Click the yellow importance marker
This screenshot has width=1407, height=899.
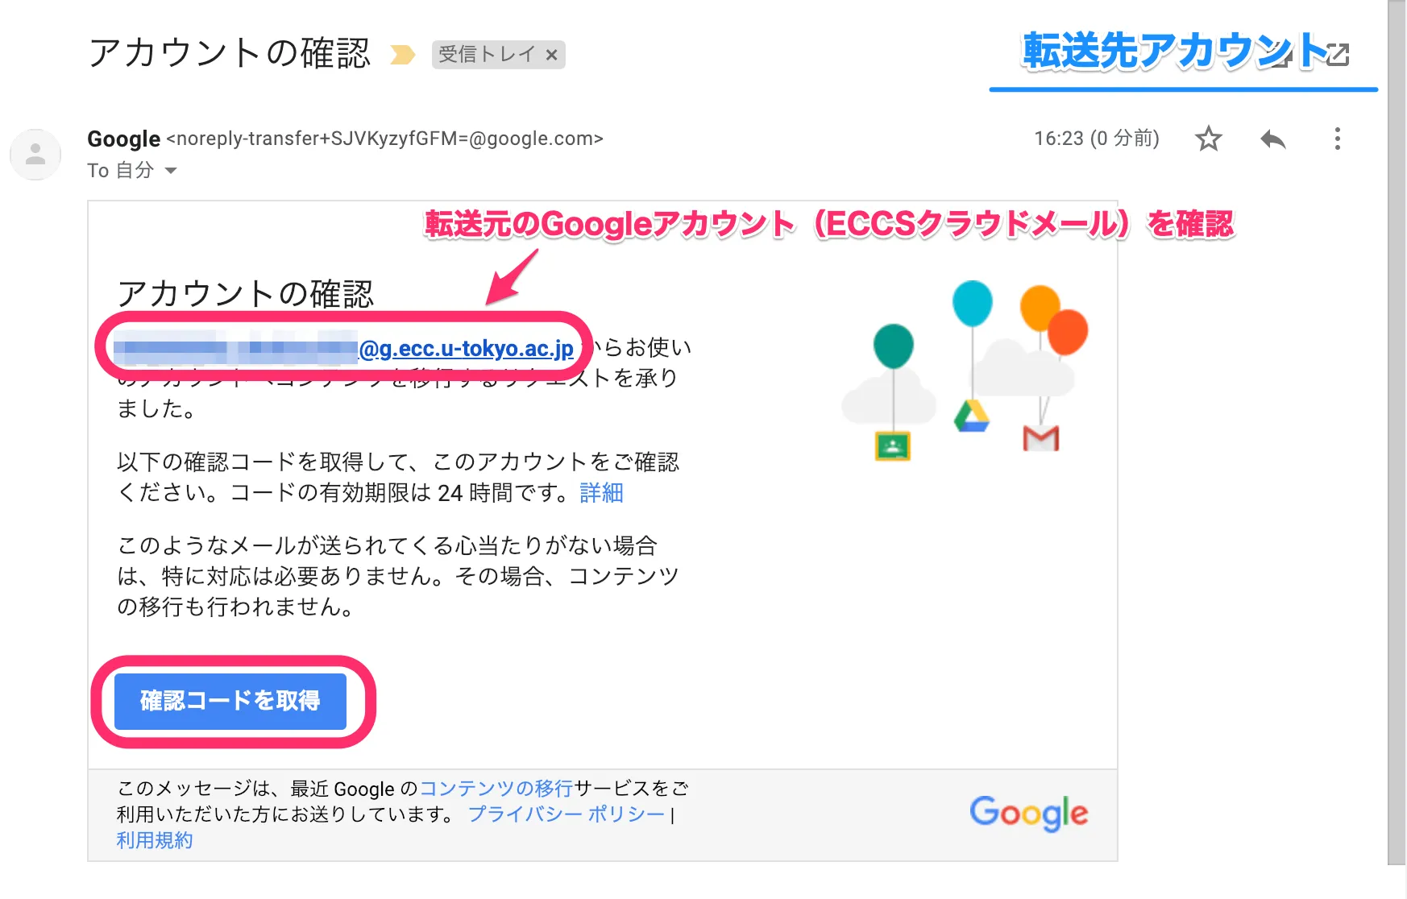tap(402, 55)
